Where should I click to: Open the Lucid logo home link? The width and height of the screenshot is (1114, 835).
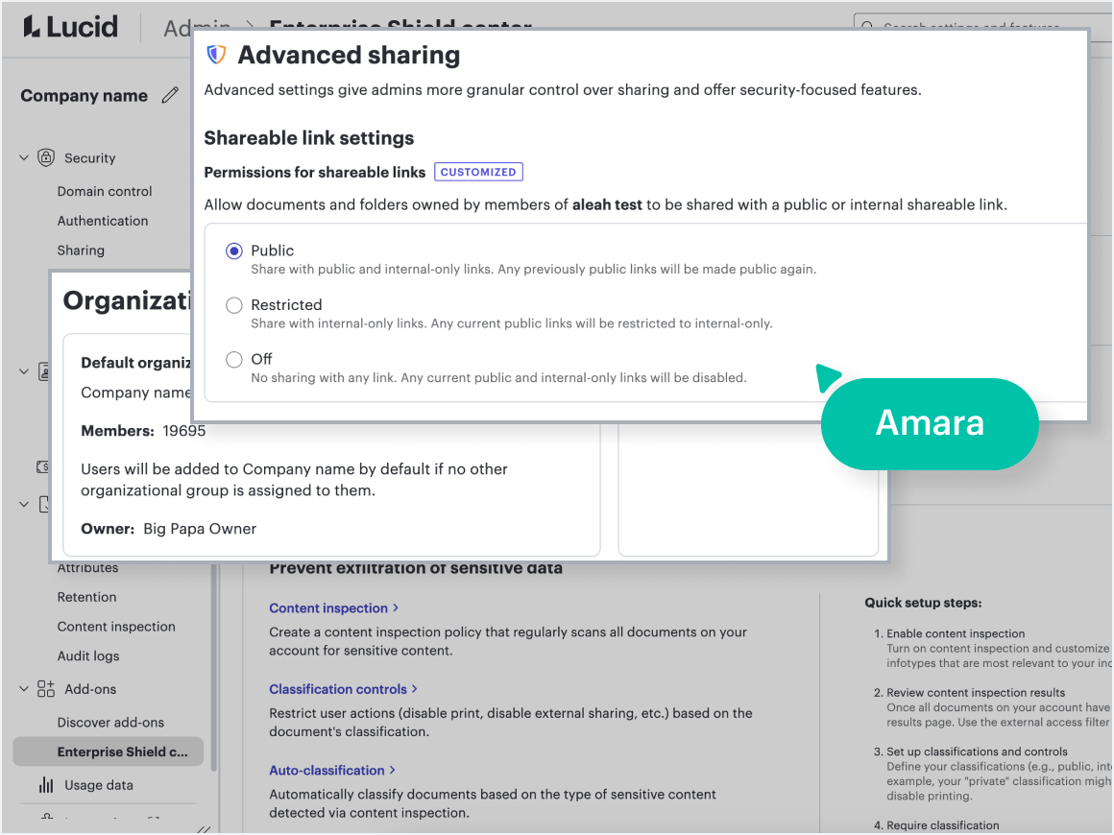click(70, 27)
